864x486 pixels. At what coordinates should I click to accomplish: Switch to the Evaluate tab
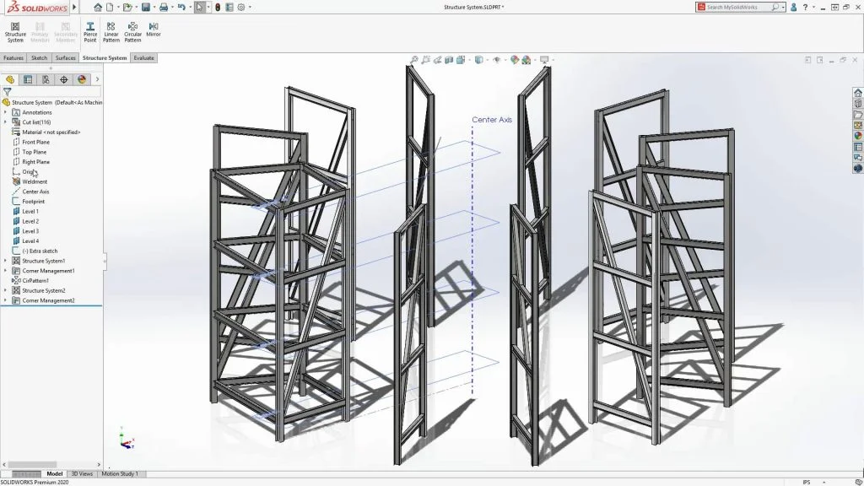143,57
